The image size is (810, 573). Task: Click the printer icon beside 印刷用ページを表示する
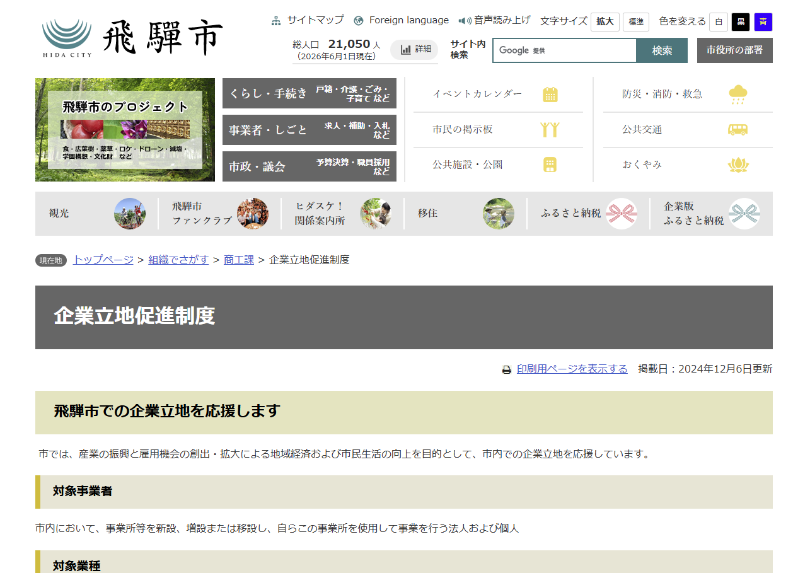click(507, 370)
